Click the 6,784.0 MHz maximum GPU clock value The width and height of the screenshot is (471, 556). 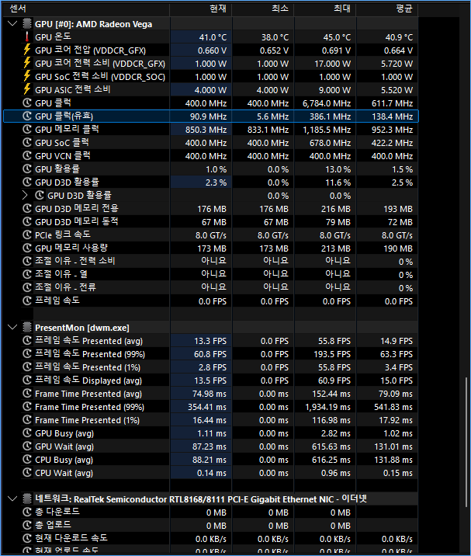click(327, 103)
